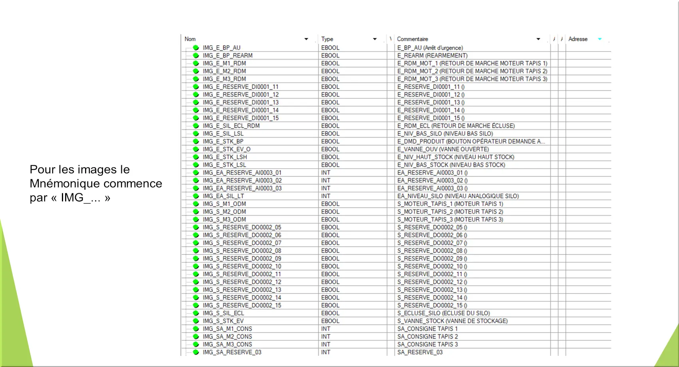Viewport: 679px width, 367px height.
Task: Click green icon of IMG_E_SIL_ECL_RDM
Action: 196,126
